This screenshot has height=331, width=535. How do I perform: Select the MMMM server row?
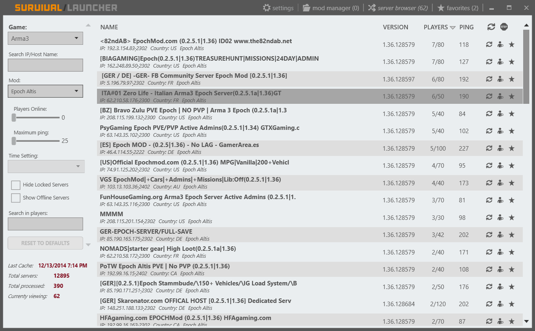coord(310,217)
